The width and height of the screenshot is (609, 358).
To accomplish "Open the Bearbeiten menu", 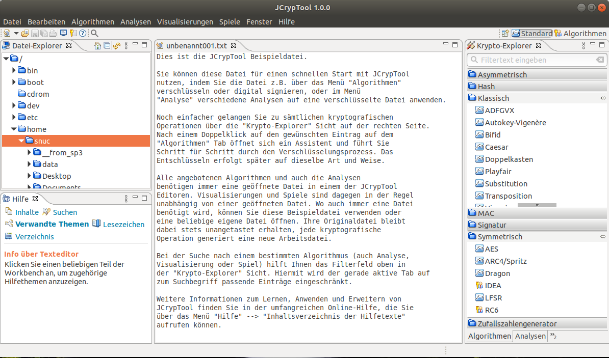I will pos(46,22).
